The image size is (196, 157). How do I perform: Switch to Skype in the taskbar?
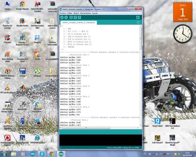[x=42, y=154]
